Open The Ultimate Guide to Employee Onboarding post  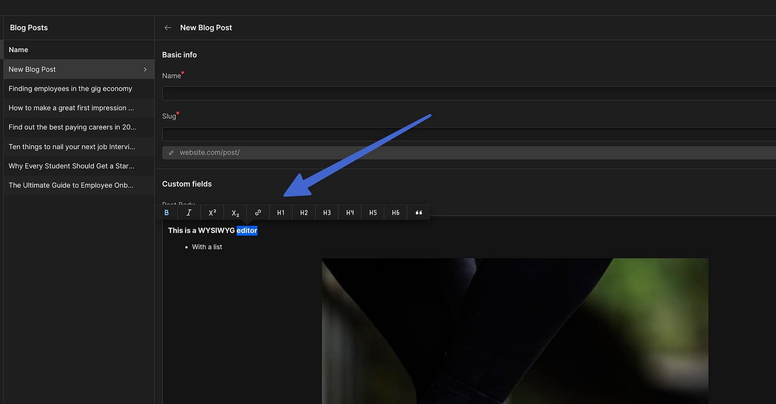point(70,185)
